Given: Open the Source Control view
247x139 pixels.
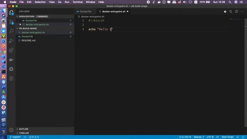Looking at the screenshot, I should tap(11, 22).
